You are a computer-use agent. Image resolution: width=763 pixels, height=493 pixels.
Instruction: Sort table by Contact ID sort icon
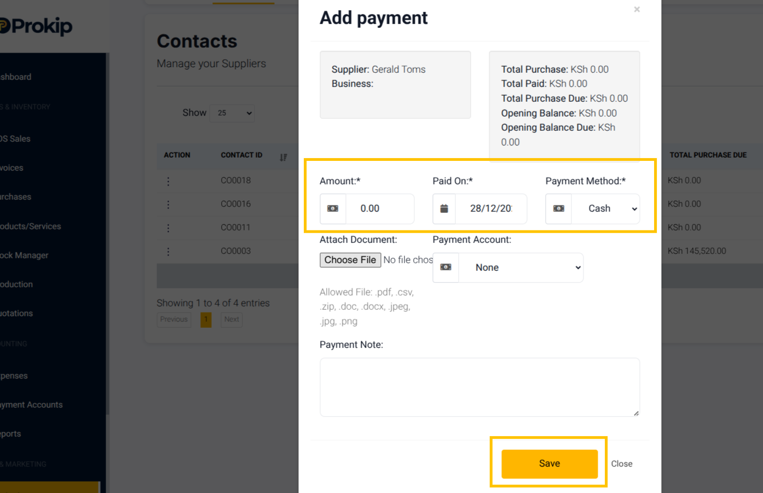coord(283,157)
